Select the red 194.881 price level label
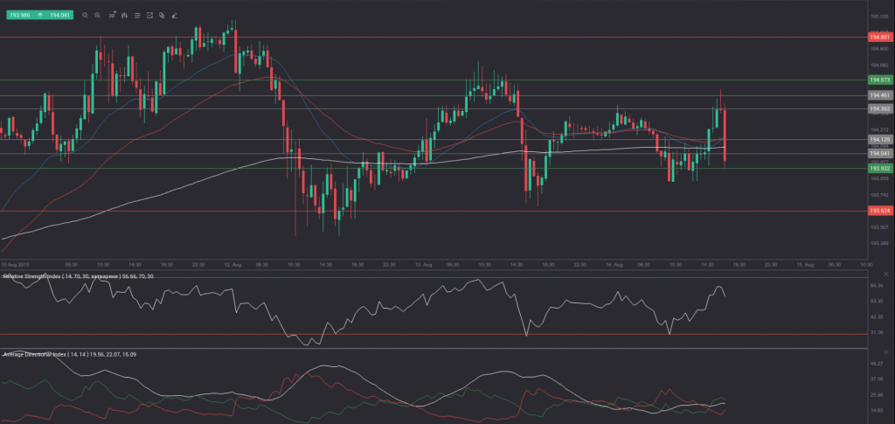This screenshot has height=424, width=895. pos(879,37)
